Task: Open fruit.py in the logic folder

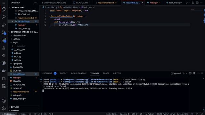Action: coord(18,57)
